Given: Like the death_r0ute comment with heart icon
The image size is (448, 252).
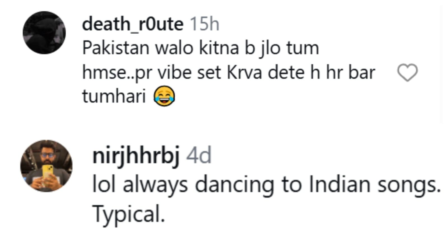Looking at the screenshot, I should (407, 73).
